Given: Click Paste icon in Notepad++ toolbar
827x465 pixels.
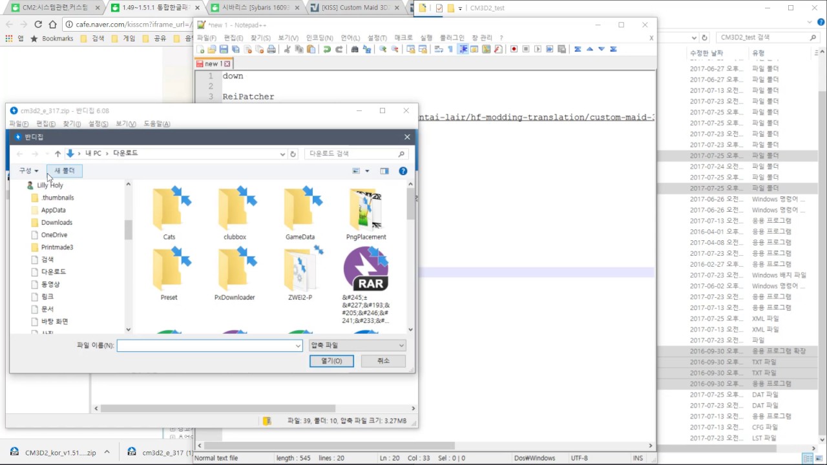Looking at the screenshot, I should [x=311, y=49].
